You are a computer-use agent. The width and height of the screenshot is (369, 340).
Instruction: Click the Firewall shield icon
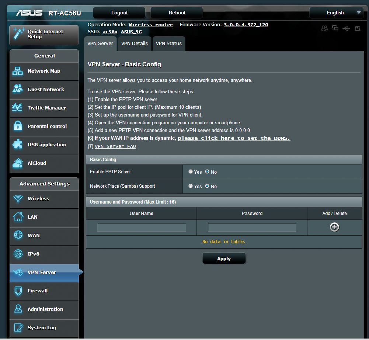click(18, 291)
